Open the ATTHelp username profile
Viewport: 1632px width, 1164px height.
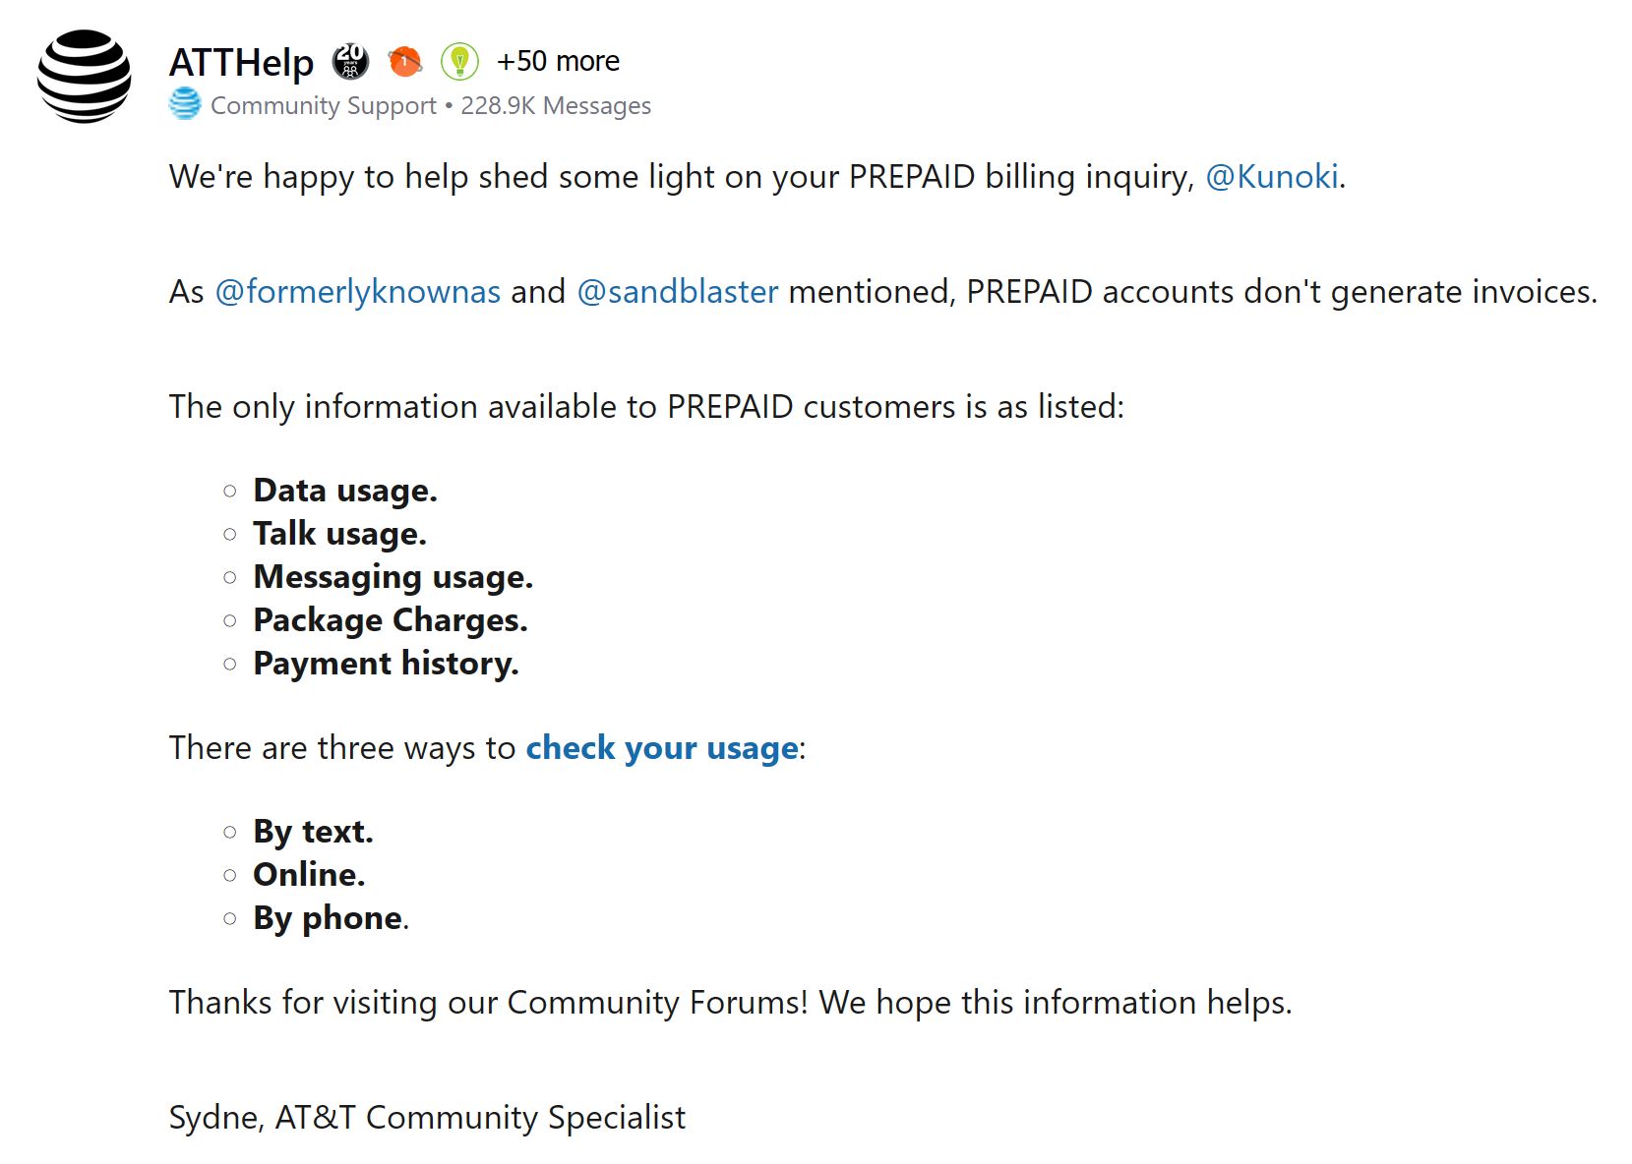[242, 62]
